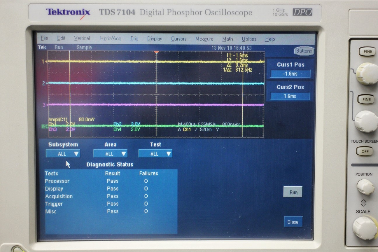The image size is (378, 252).
Task: Select the Acquisition test row
Action: [x=111, y=196]
